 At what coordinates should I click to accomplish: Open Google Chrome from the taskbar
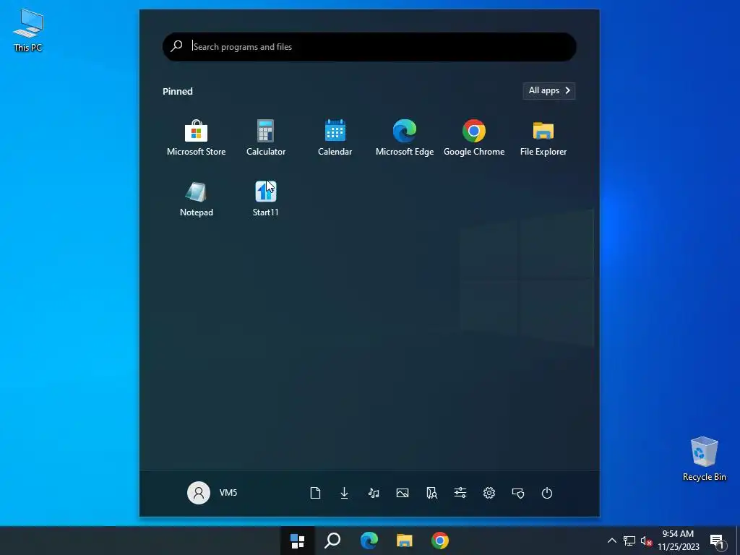440,541
